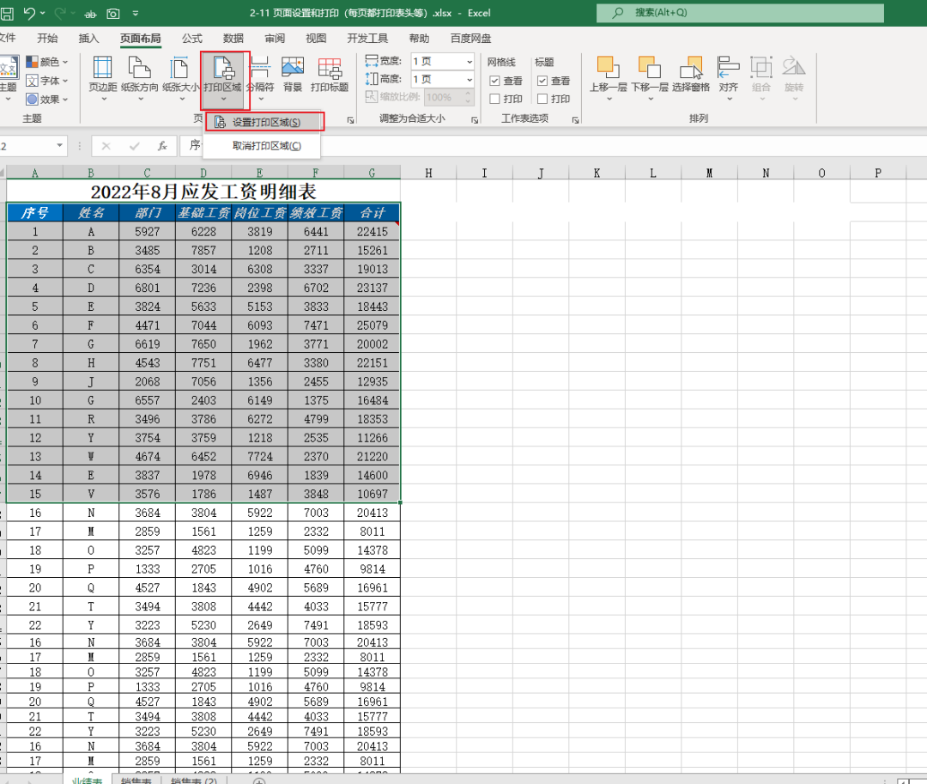This screenshot has height=784, width=927.
Task: Open the Selection Pane (选择窗格)
Action: tap(690, 75)
